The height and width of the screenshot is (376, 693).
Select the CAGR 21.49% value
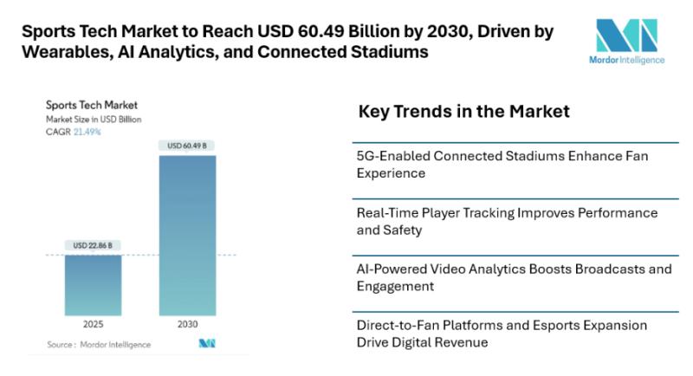pyautogui.click(x=86, y=132)
